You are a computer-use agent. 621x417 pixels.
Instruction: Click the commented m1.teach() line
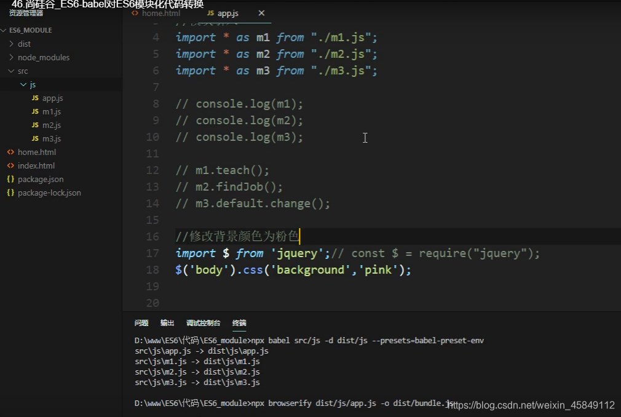[222, 171]
